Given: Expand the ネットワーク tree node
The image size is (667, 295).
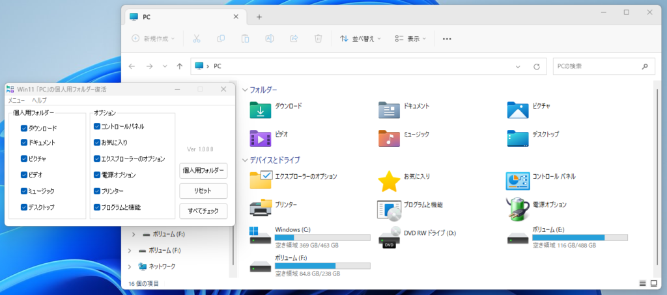Looking at the screenshot, I should click(x=130, y=266).
